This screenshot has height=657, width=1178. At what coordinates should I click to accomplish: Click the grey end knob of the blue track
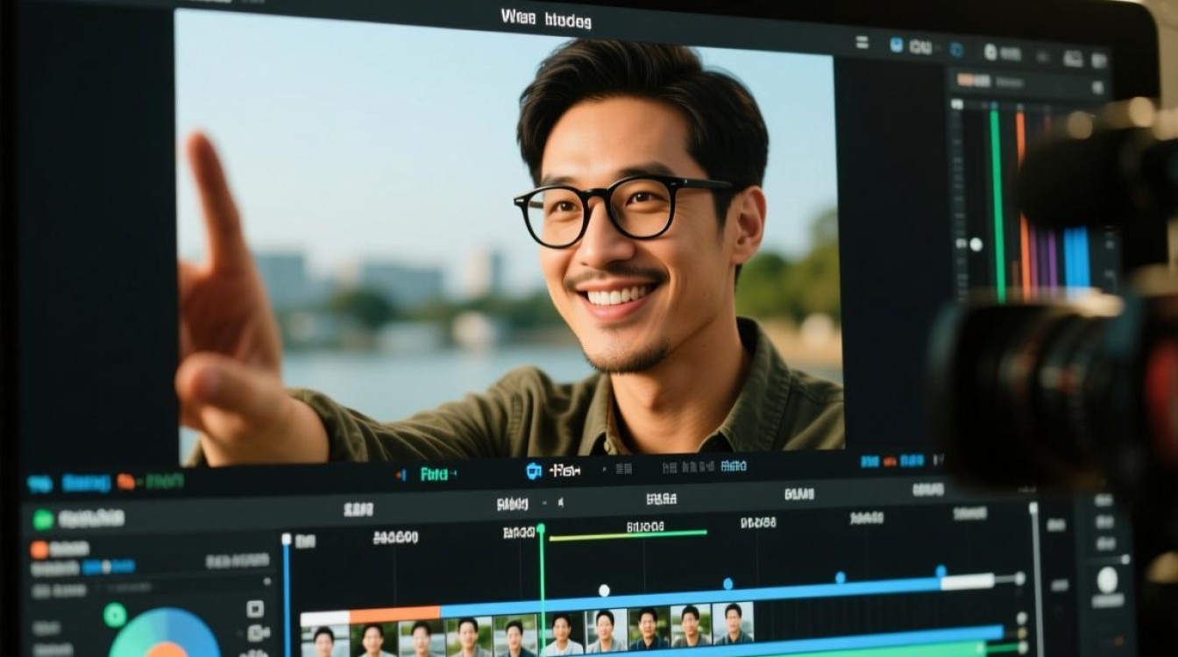click(x=1019, y=578)
